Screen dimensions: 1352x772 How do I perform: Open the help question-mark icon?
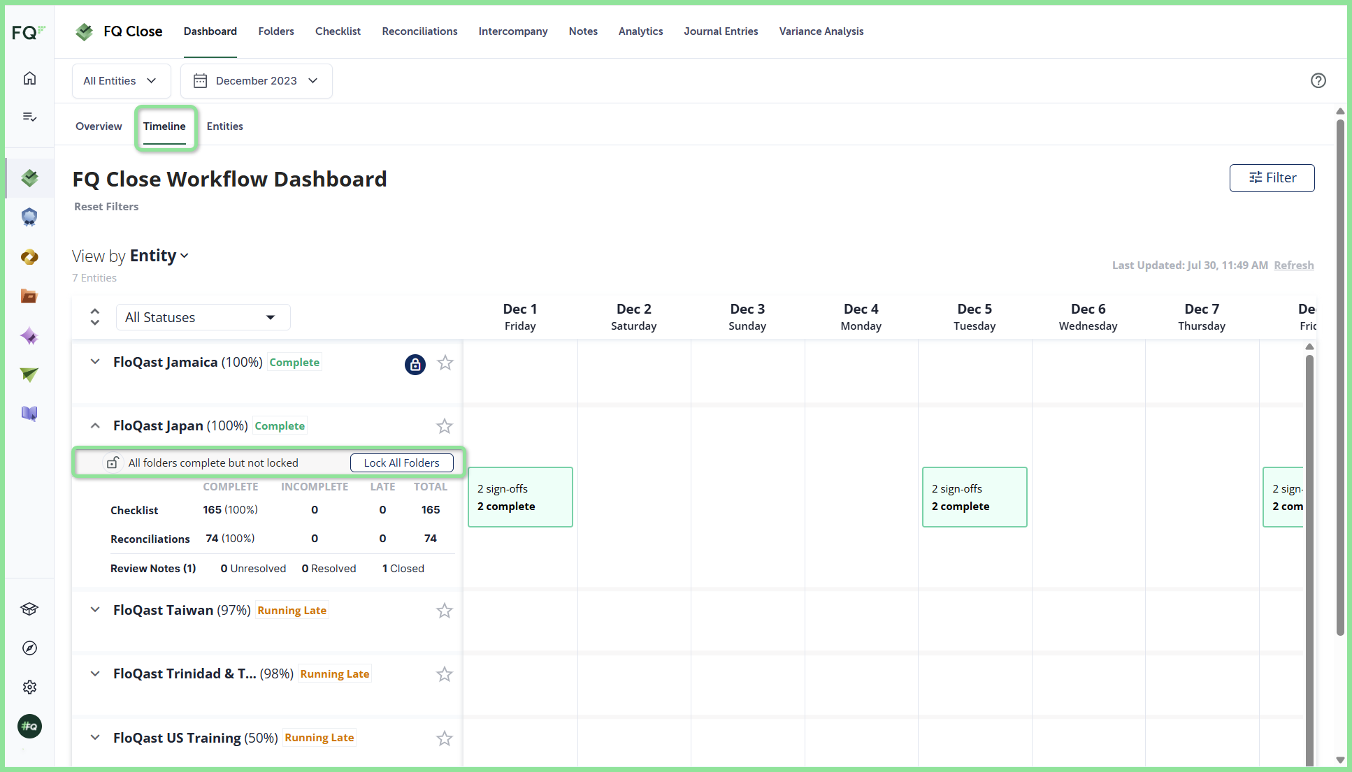(x=1318, y=80)
